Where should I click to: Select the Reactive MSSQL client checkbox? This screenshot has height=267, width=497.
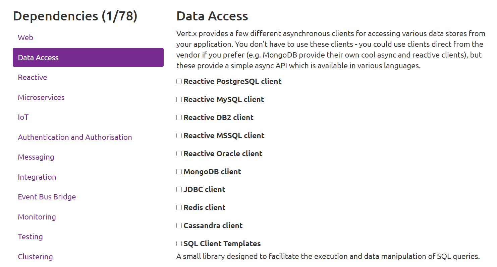(179, 136)
